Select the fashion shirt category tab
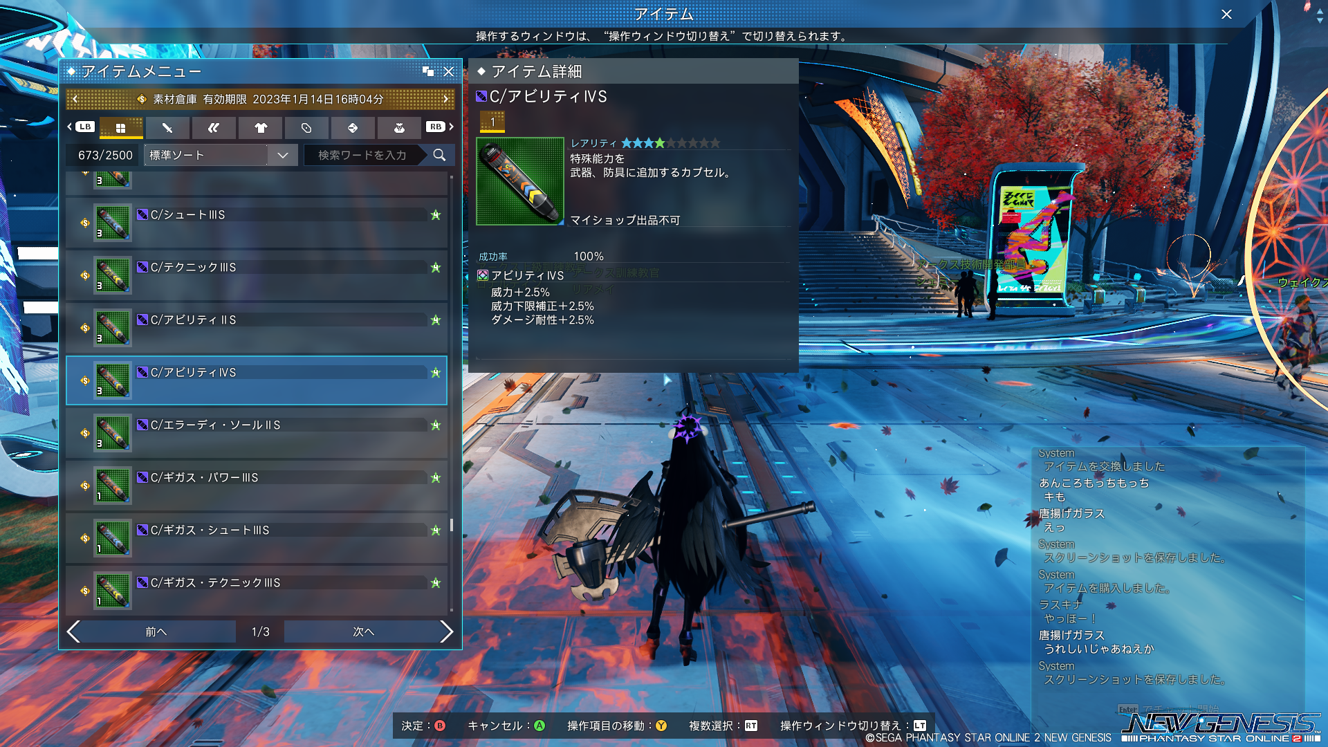The height and width of the screenshot is (747, 1328). coord(260,127)
